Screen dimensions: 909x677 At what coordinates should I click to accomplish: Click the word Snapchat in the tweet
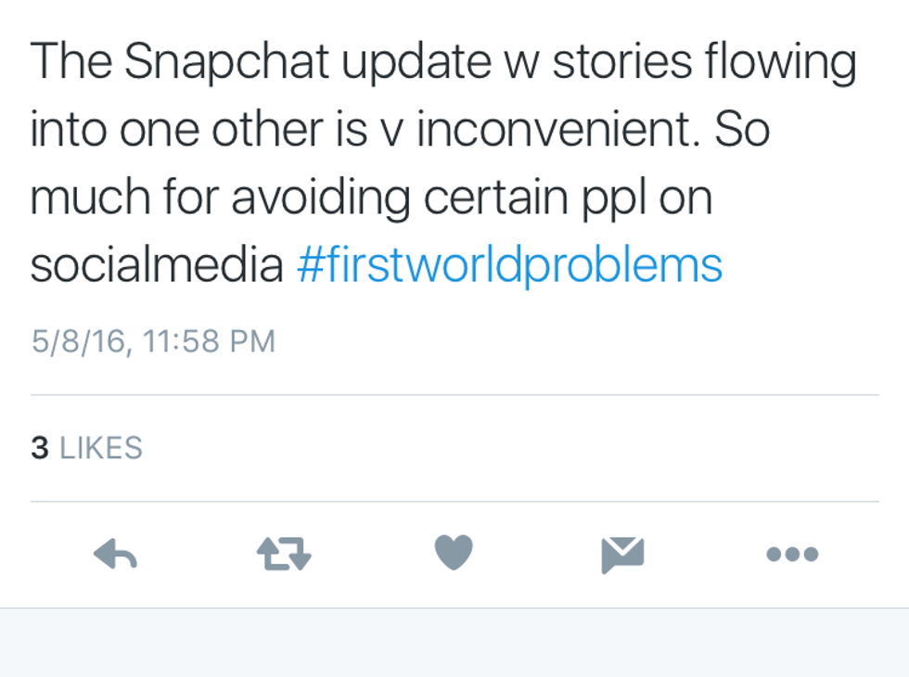(x=226, y=62)
